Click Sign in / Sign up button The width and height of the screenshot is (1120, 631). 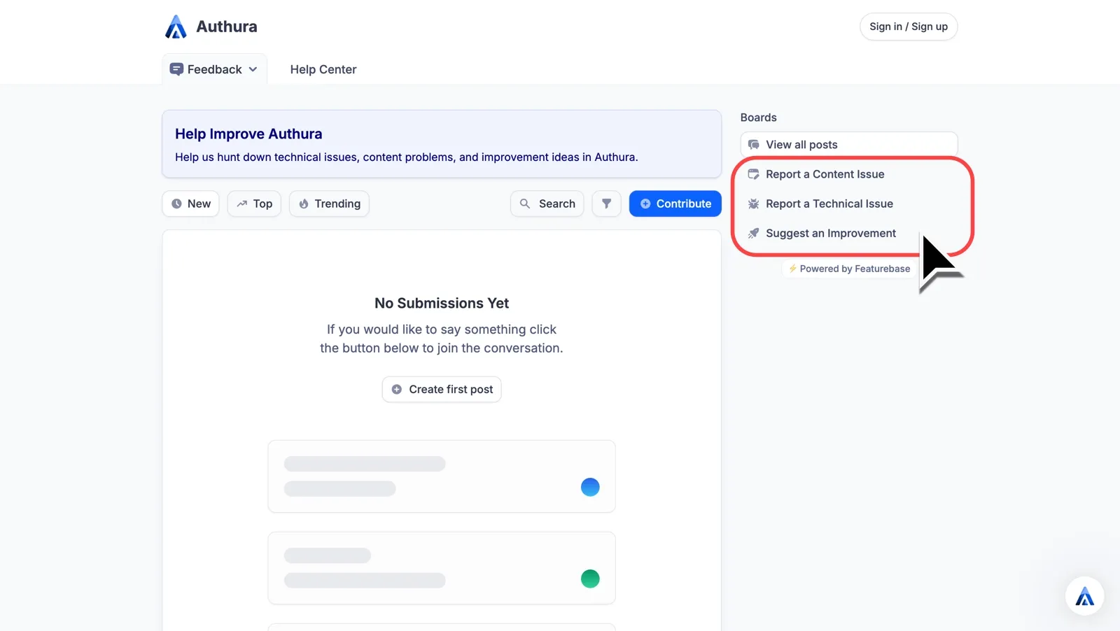pos(908,27)
